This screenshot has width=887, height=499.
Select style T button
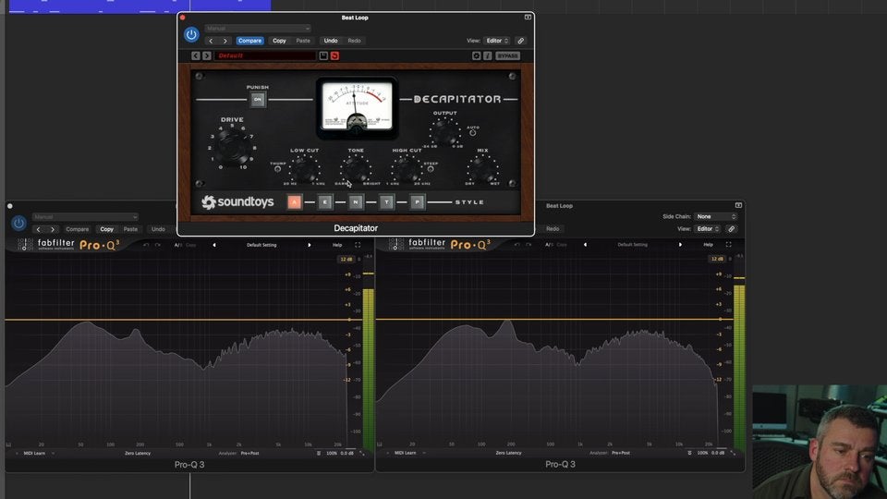[386, 202]
